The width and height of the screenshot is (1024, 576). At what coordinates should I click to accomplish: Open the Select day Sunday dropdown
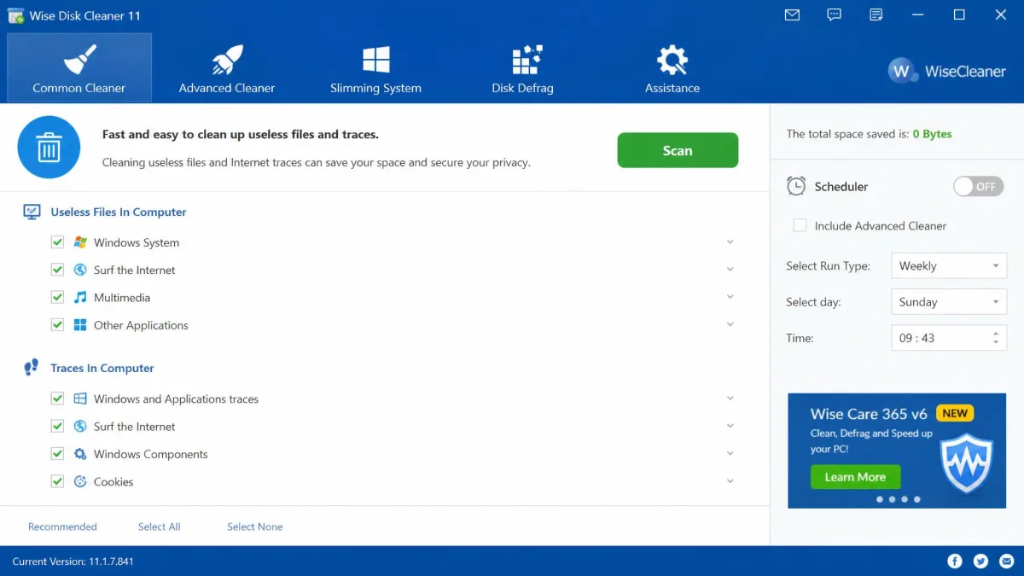[x=949, y=301]
